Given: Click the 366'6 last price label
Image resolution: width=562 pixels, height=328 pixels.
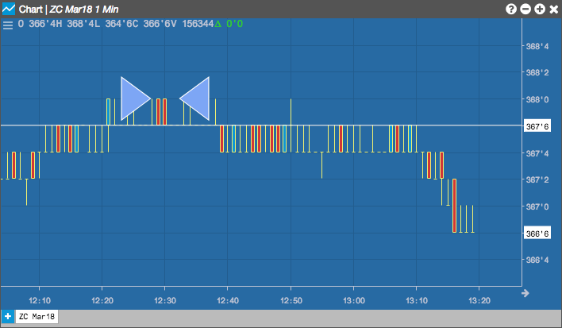Looking at the screenshot, I should [537, 233].
